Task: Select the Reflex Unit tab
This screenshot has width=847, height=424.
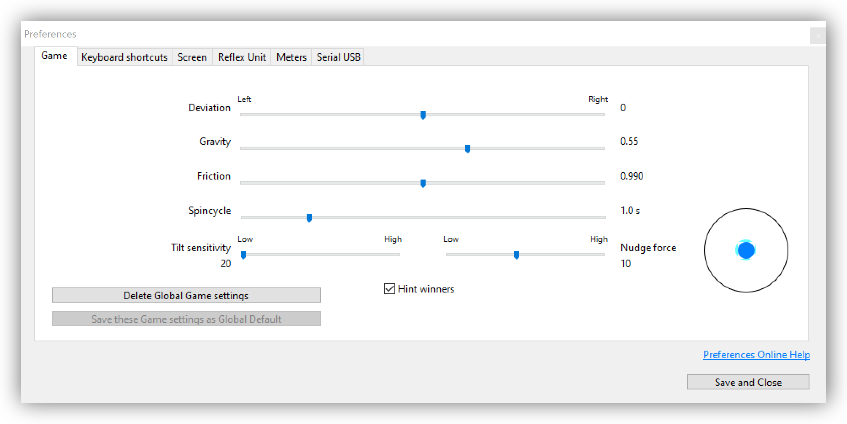Action: point(242,57)
